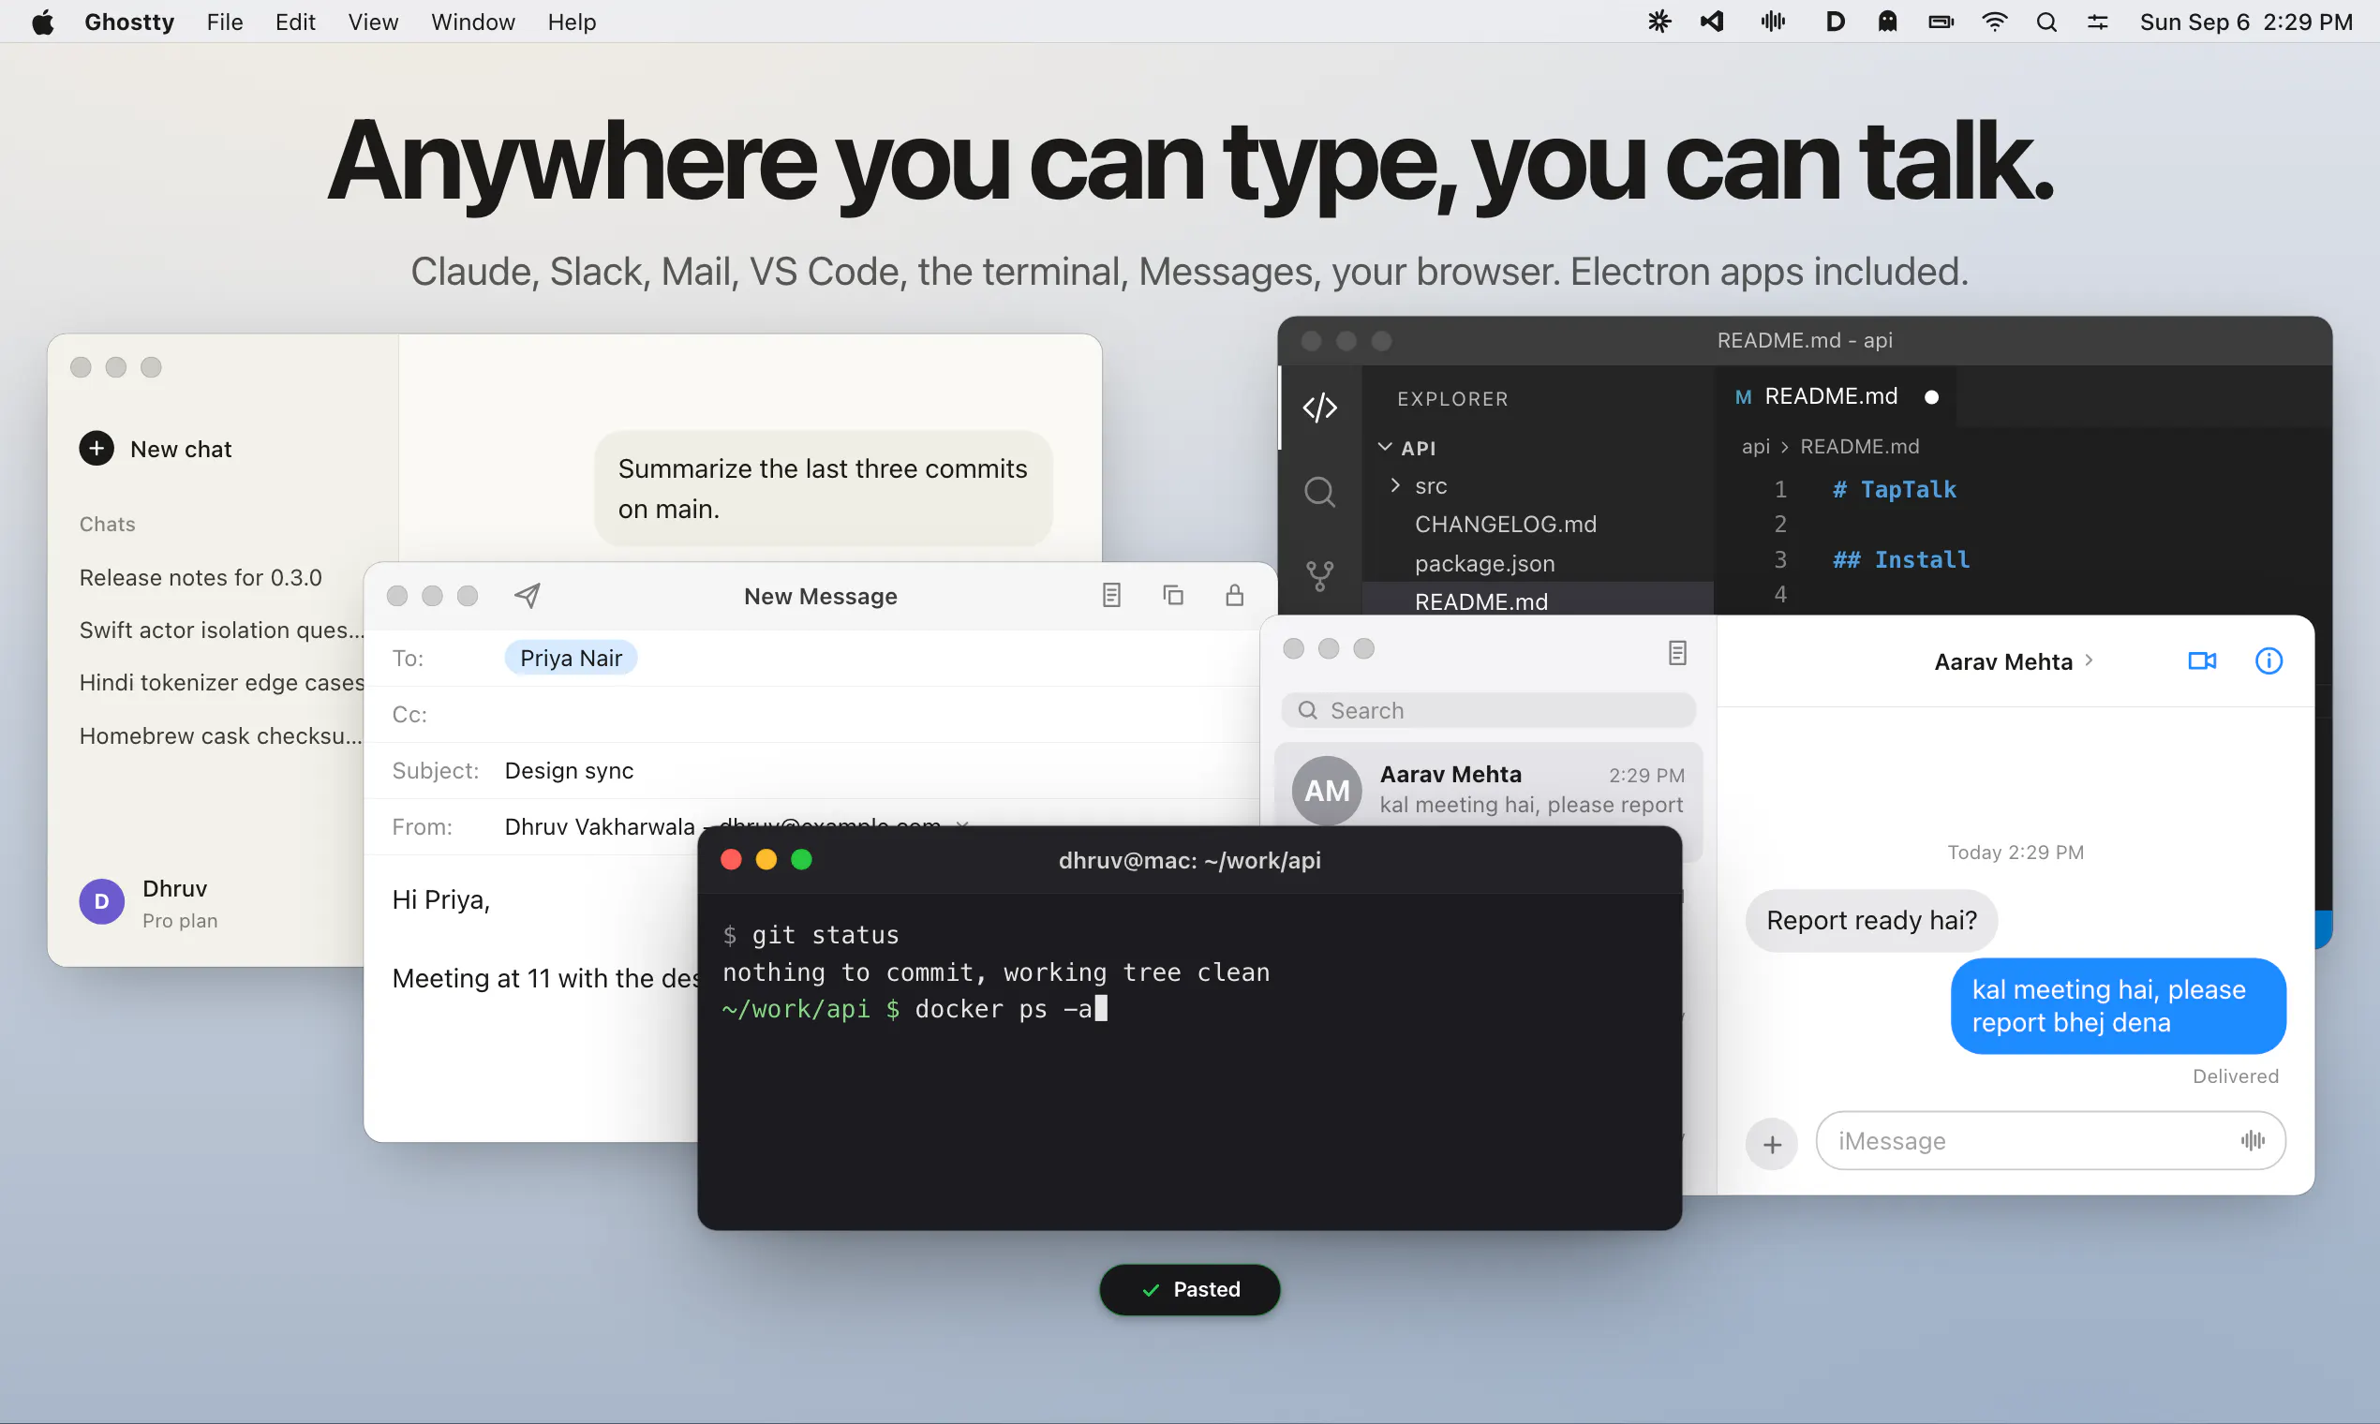
Task: Click the compose icon in Messages sidebar
Action: coord(1676,652)
